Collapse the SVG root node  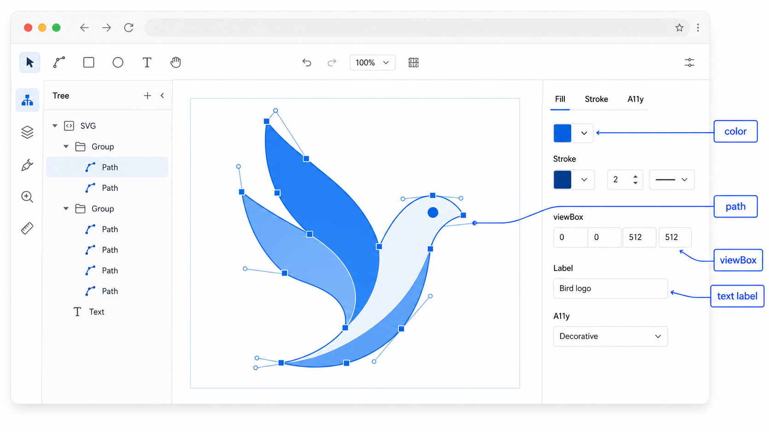55,126
